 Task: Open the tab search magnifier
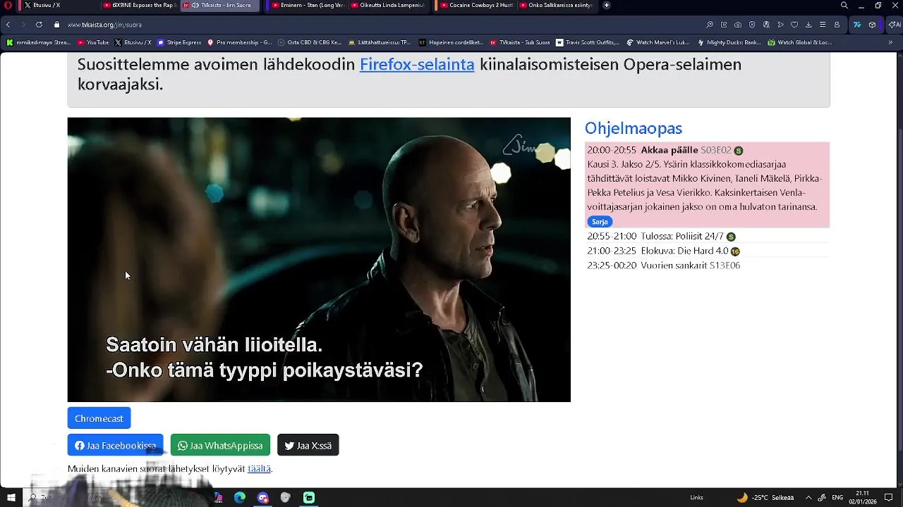pyautogui.click(x=844, y=6)
